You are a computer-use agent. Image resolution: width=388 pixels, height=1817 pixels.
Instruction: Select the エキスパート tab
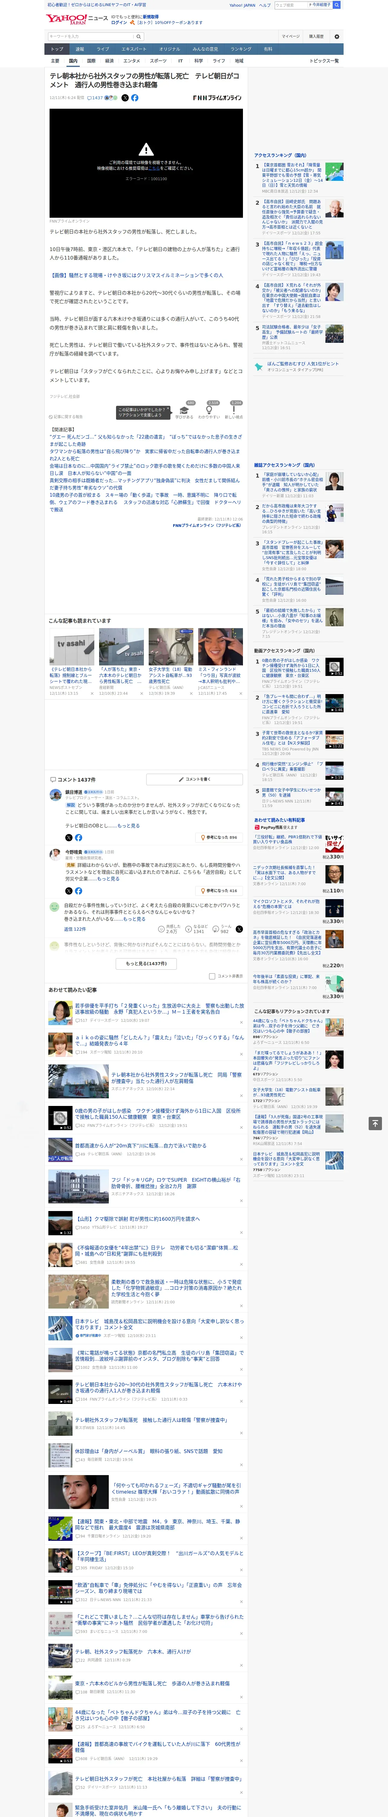click(x=134, y=49)
